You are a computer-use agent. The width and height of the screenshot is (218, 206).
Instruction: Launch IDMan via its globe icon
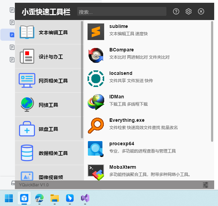[x=96, y=102]
